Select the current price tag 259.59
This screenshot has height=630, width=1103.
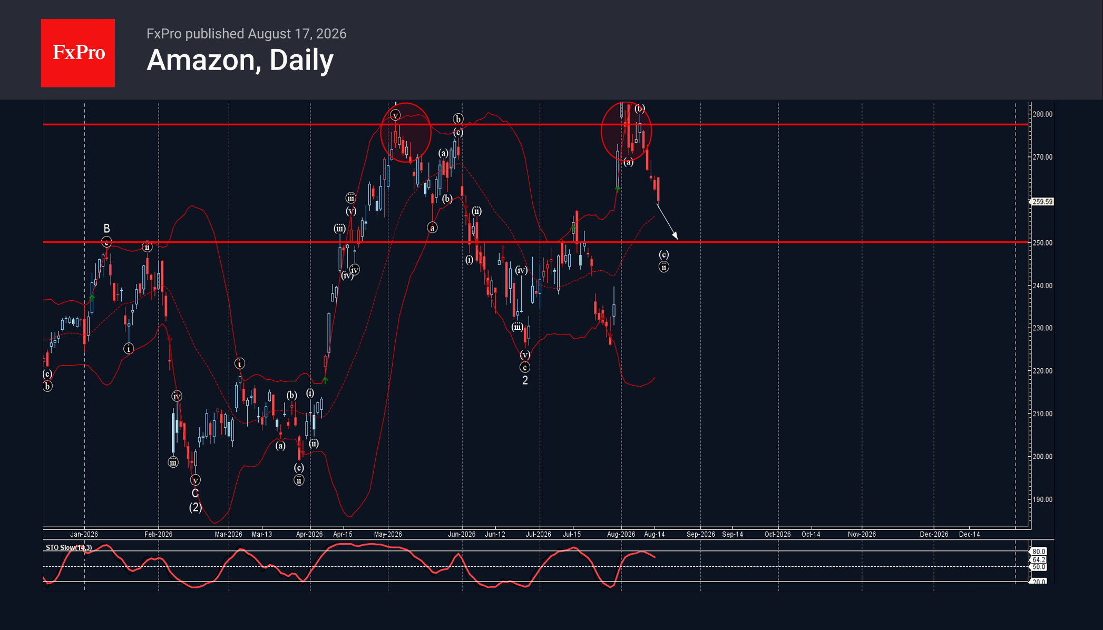coord(1042,202)
